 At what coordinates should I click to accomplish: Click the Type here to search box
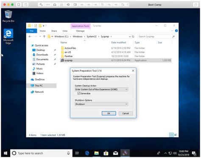(x=41, y=153)
